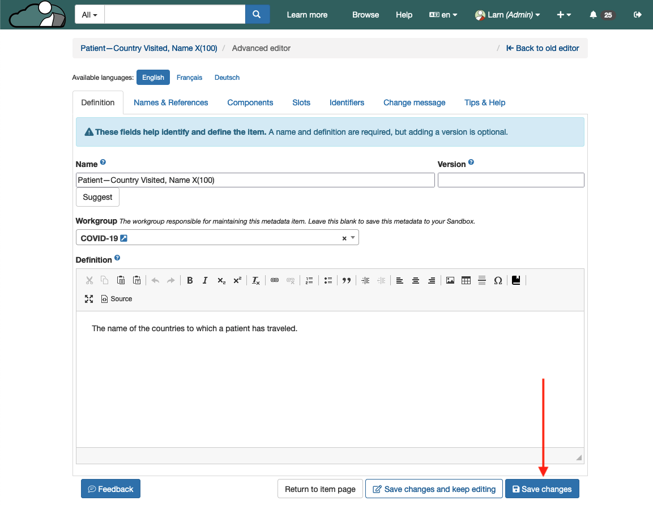Click the Save changes button
Image resolution: width=653 pixels, height=505 pixels.
[542, 489]
